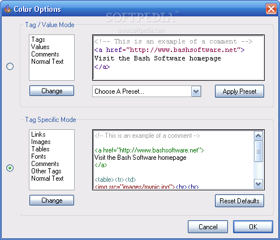Close the Color Options window
The width and height of the screenshot is (280, 240).
(x=271, y=8)
